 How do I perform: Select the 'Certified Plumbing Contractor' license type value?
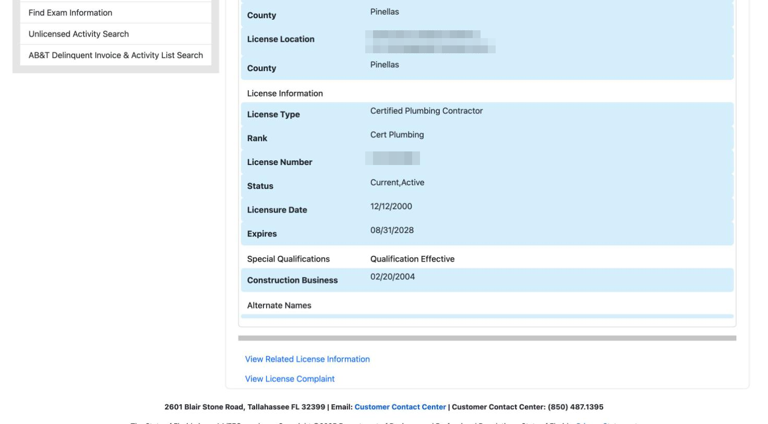426,111
